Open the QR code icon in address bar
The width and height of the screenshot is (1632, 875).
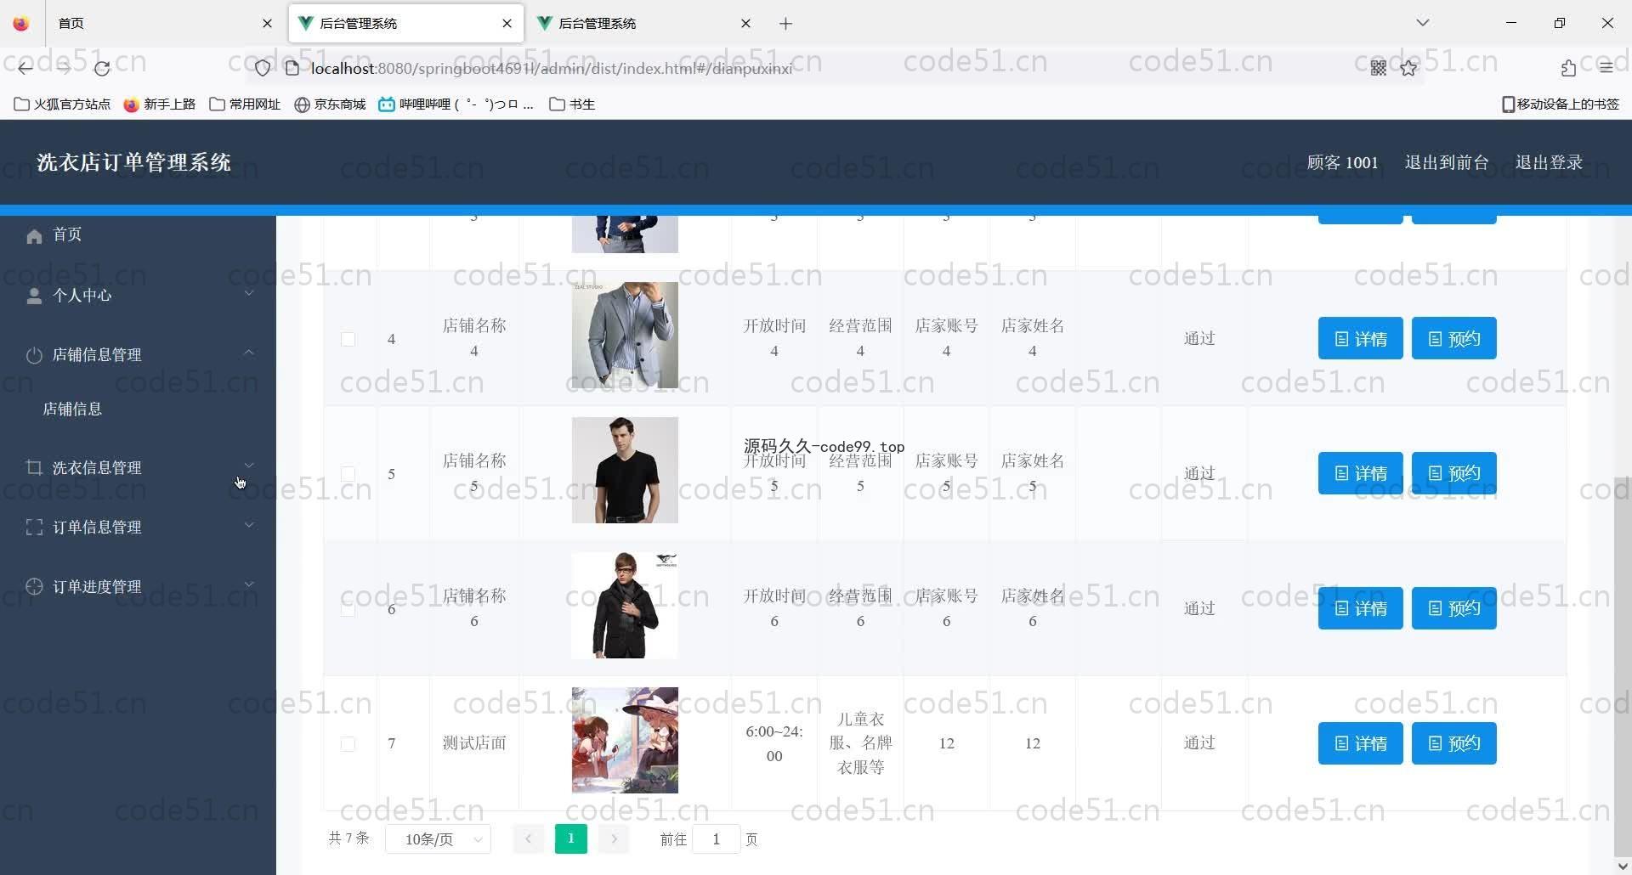pyautogui.click(x=1379, y=68)
